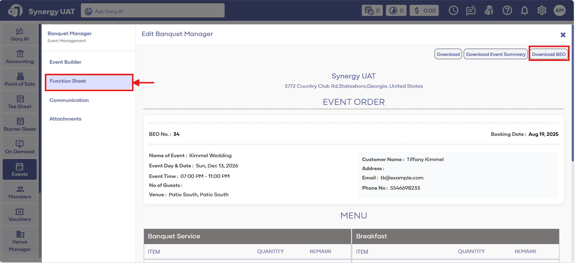The height and width of the screenshot is (263, 575).
Task: Open the clock history icon
Action: [453, 11]
